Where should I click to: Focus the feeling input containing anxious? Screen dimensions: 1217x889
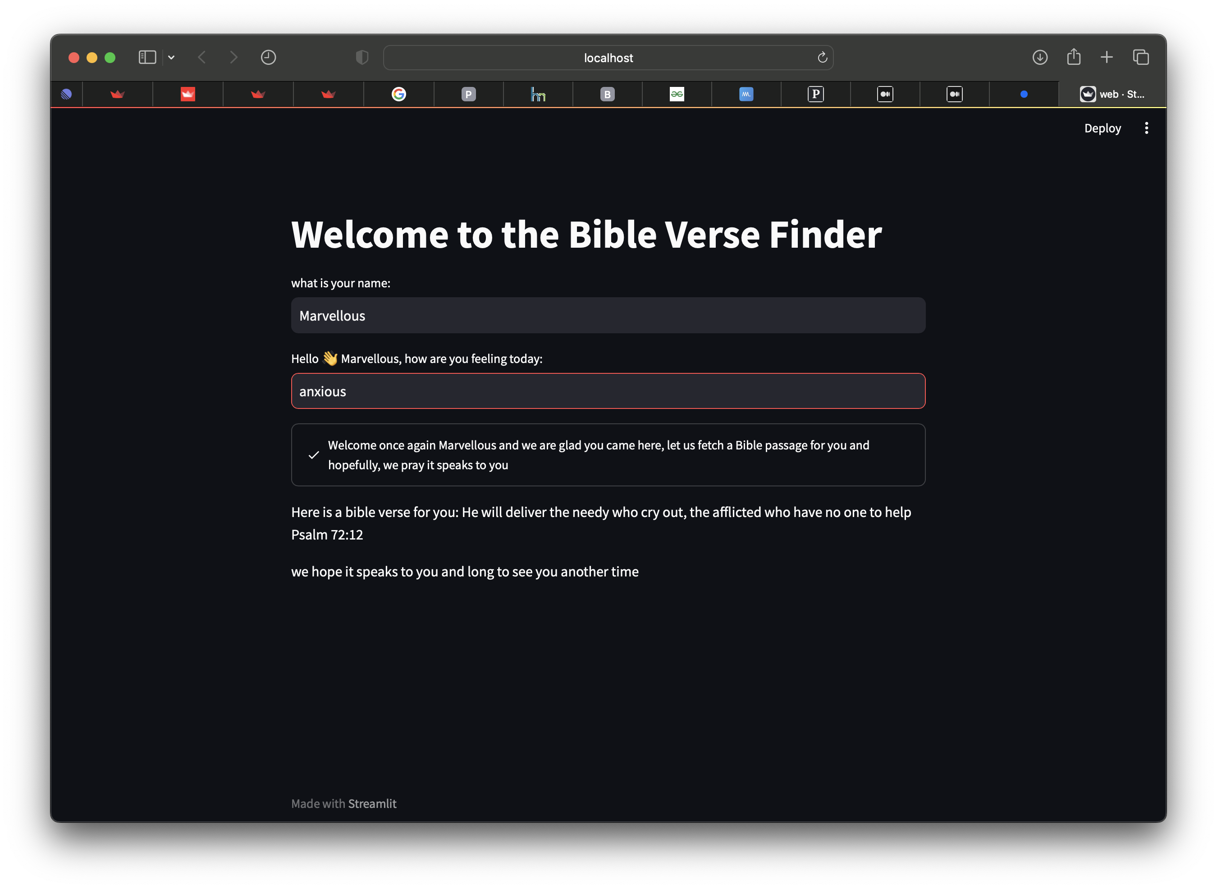(x=608, y=391)
